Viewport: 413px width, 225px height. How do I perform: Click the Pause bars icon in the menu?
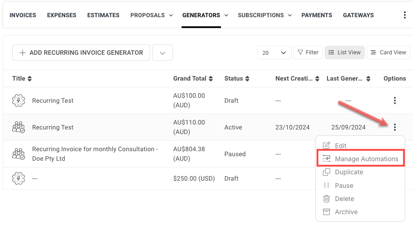(327, 185)
